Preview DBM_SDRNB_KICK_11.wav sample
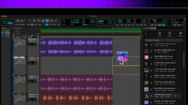The height and width of the screenshot is (105, 188). 151,57
